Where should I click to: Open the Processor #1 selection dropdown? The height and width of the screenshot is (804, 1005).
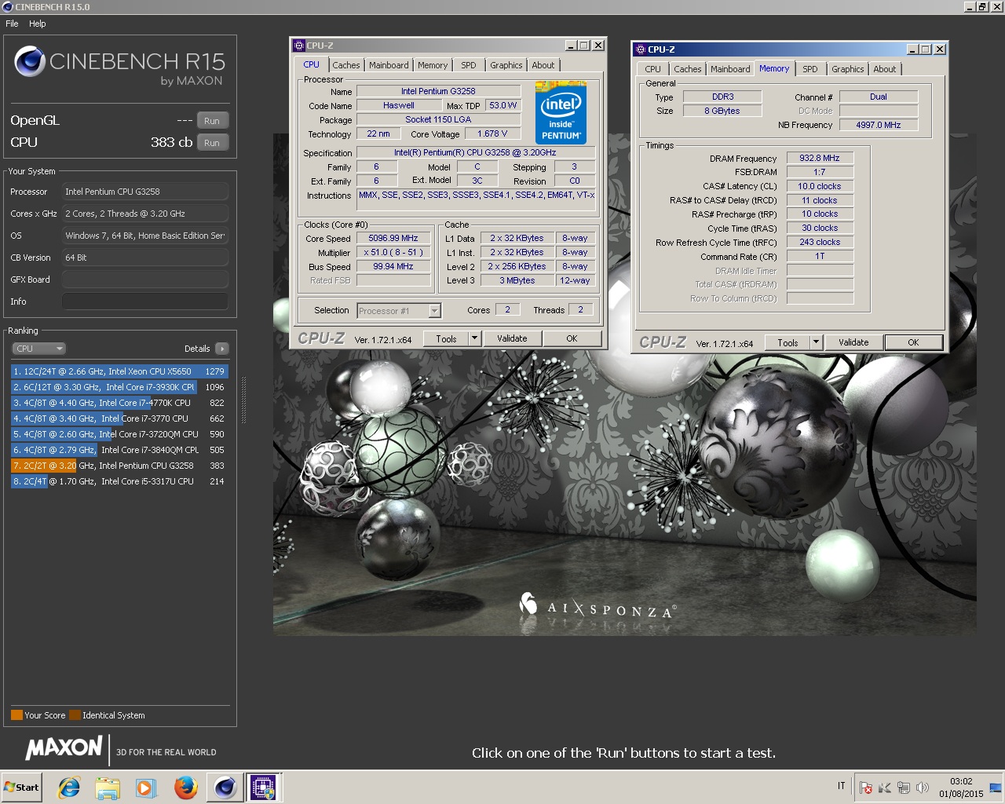pyautogui.click(x=399, y=311)
